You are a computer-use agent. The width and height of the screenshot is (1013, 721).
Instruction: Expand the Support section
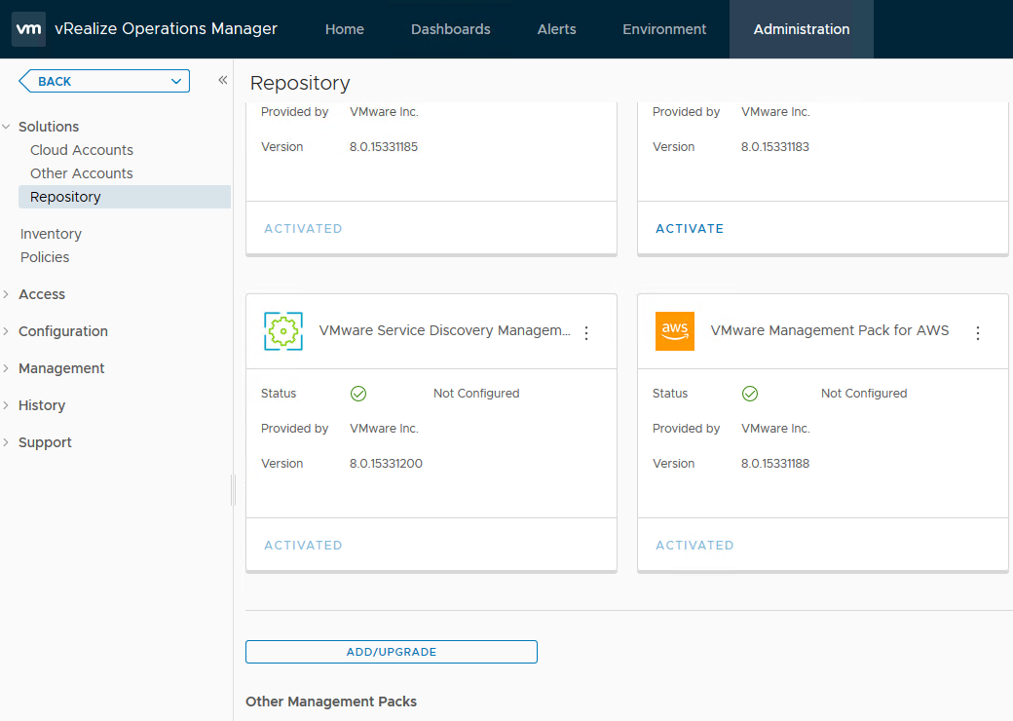point(7,442)
